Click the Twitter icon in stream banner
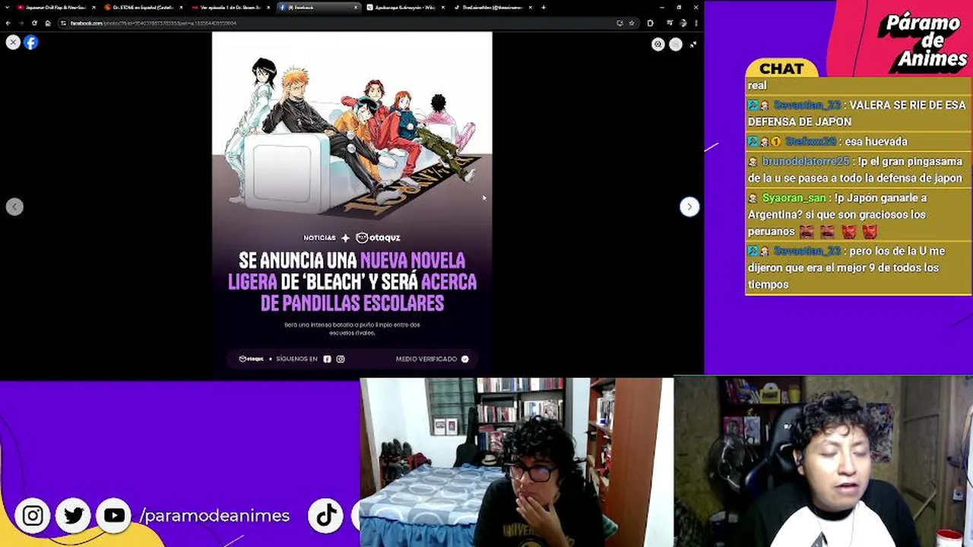 click(x=74, y=516)
